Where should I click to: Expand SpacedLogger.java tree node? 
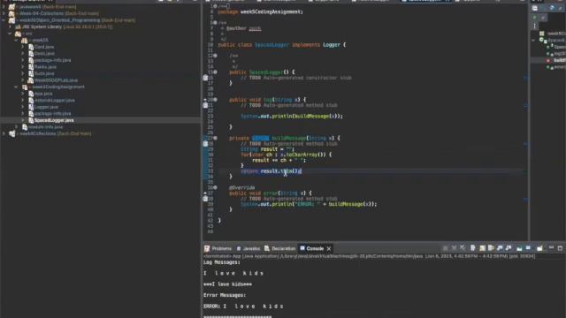tap(23, 120)
